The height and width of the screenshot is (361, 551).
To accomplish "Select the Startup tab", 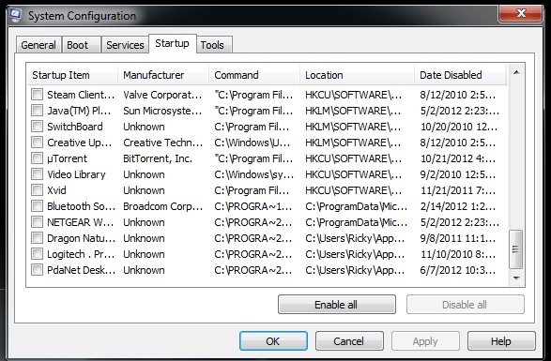I will pyautogui.click(x=172, y=43).
